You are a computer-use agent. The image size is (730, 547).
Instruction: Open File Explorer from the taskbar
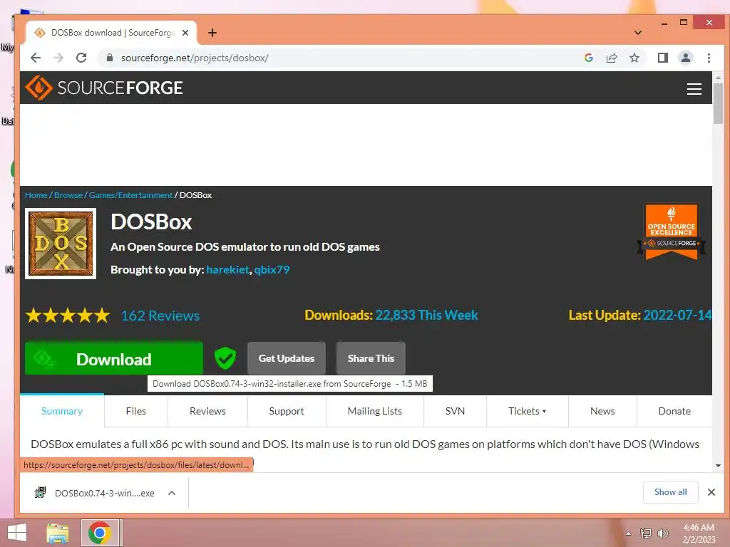click(x=58, y=533)
